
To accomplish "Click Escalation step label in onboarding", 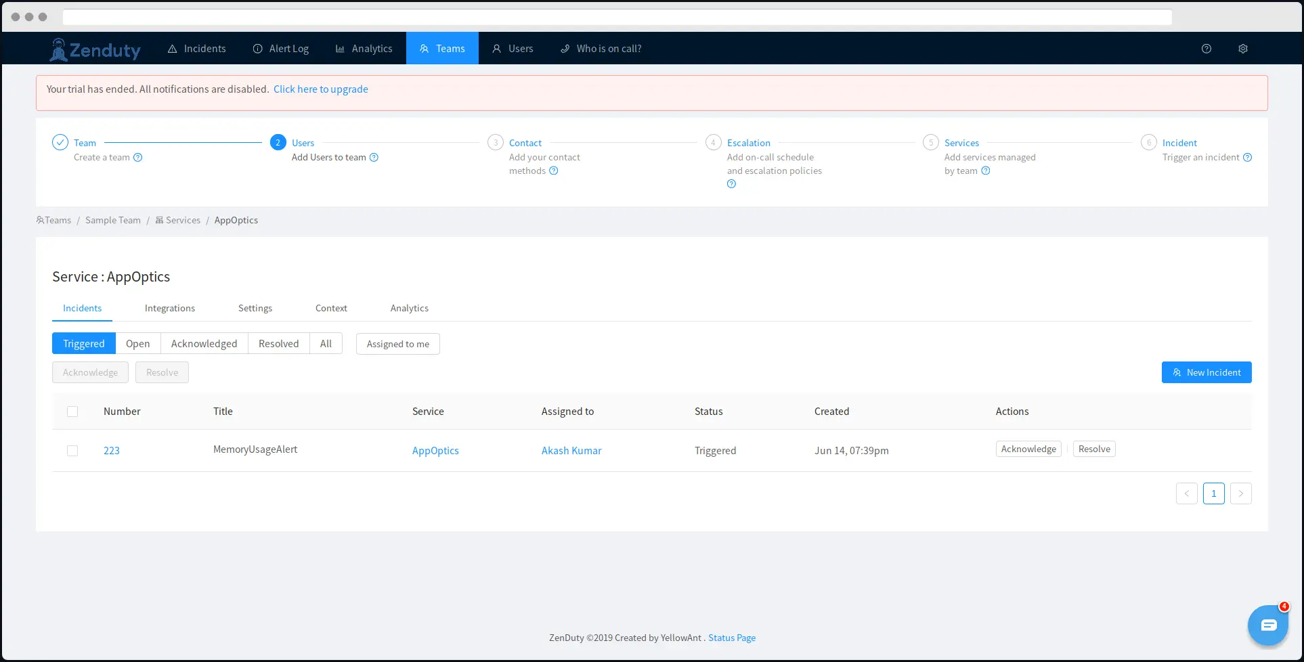I will (749, 143).
